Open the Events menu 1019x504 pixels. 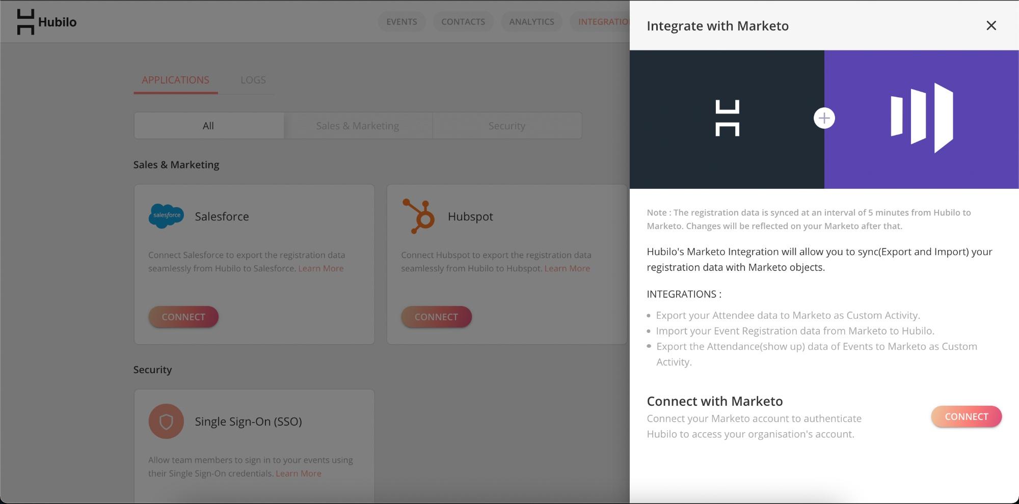[x=401, y=21]
